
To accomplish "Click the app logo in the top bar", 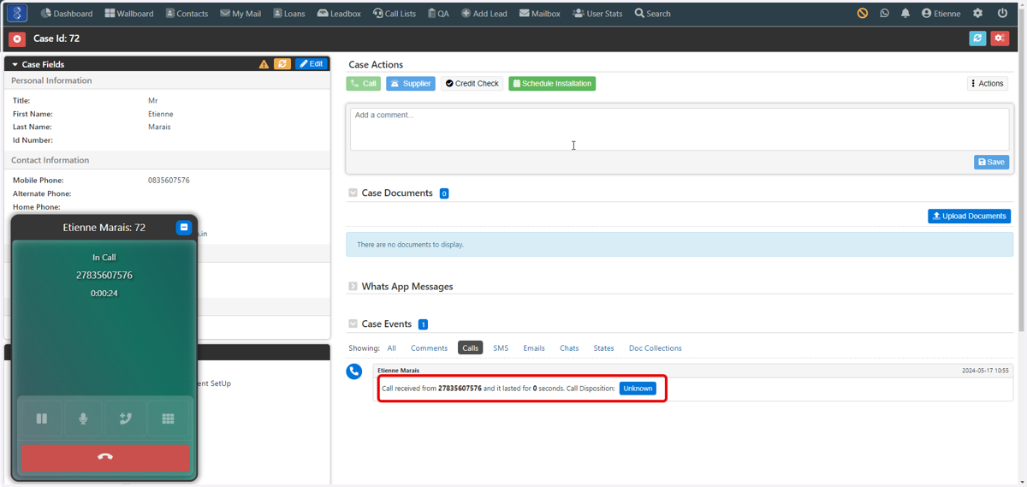I will coord(16,14).
